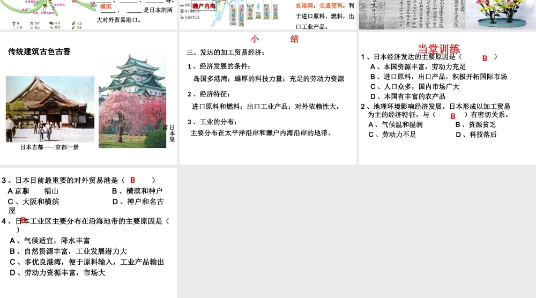Click option A、气候适宜,降水丰富
This screenshot has height=298, width=536.
[x=50, y=241]
